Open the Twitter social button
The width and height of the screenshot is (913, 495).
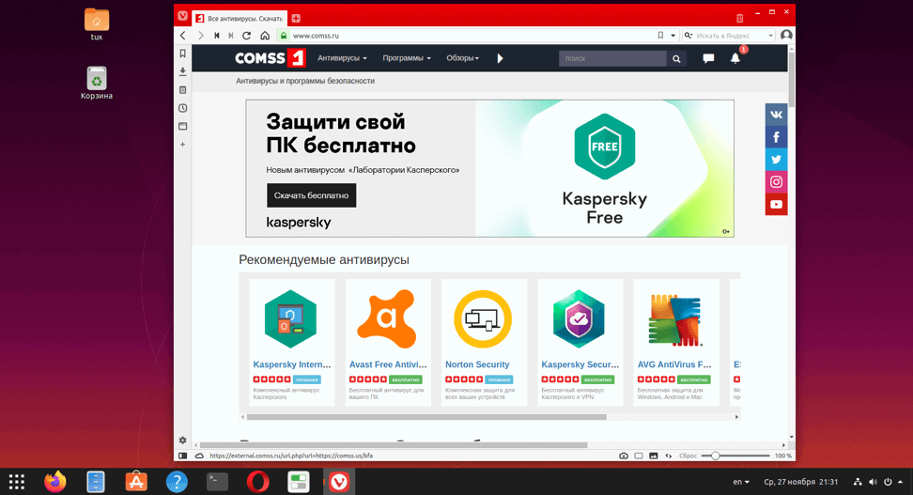(776, 159)
